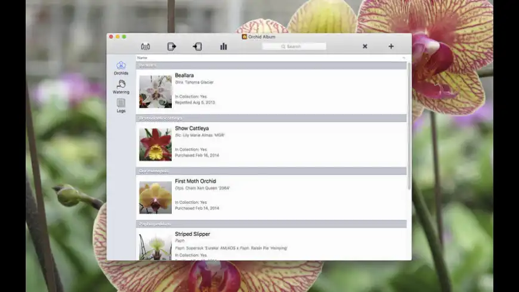Select the Striped Slipper title
Image resolution: width=519 pixels, height=292 pixels.
pyautogui.click(x=193, y=234)
